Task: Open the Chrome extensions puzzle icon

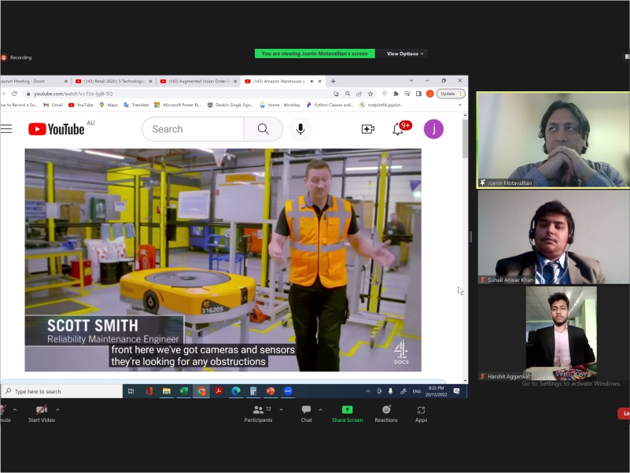Action: [x=396, y=94]
